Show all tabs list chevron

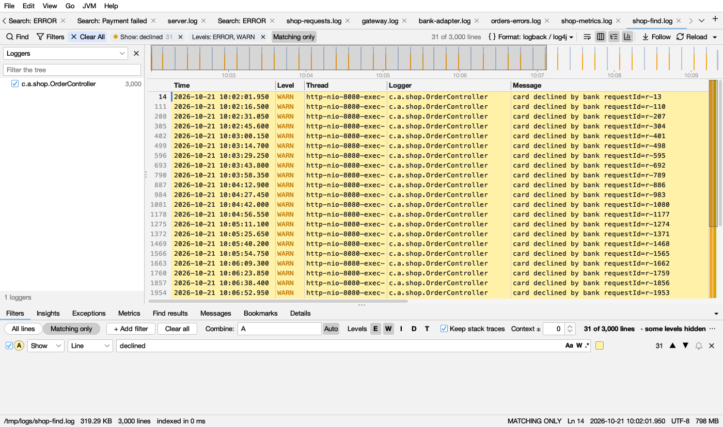coord(701,21)
